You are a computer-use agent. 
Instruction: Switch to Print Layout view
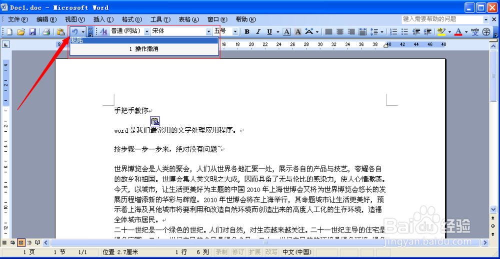pyautogui.click(x=21, y=243)
